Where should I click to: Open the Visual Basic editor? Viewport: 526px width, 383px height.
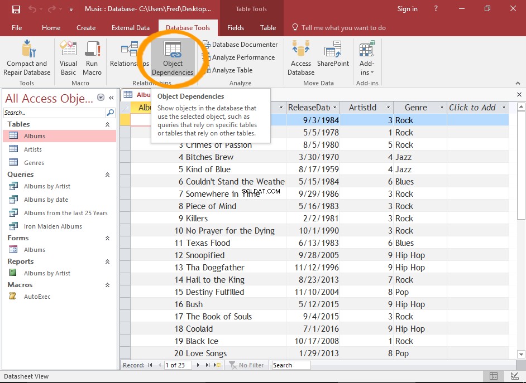[68, 58]
